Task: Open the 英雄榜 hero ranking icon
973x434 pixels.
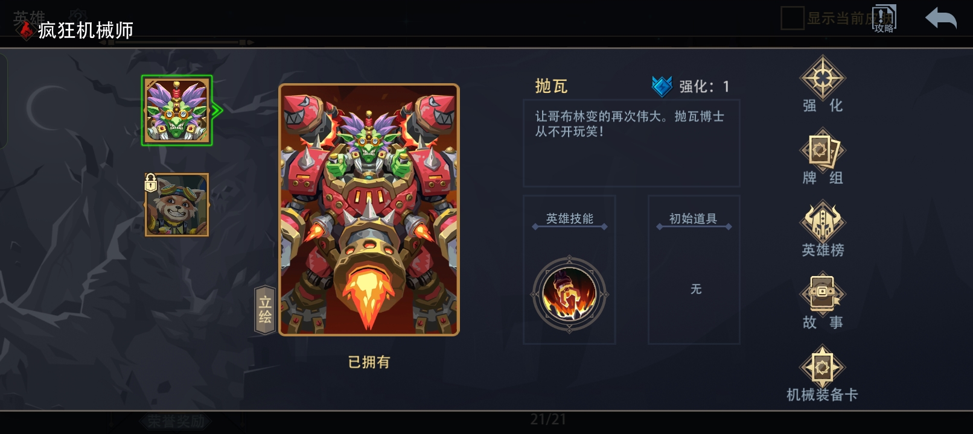Action: click(x=822, y=222)
